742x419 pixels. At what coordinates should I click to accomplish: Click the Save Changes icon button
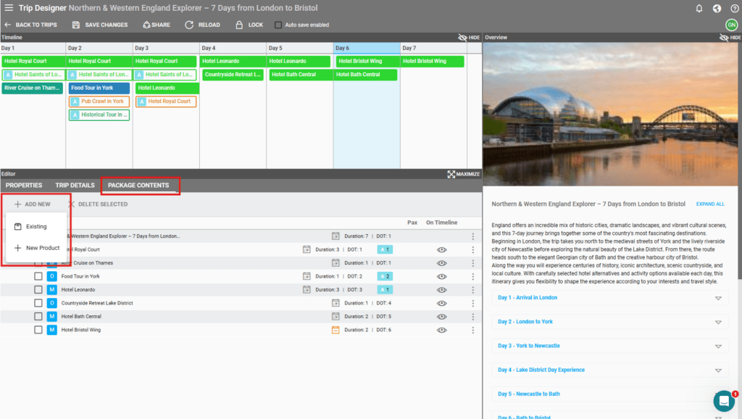76,25
